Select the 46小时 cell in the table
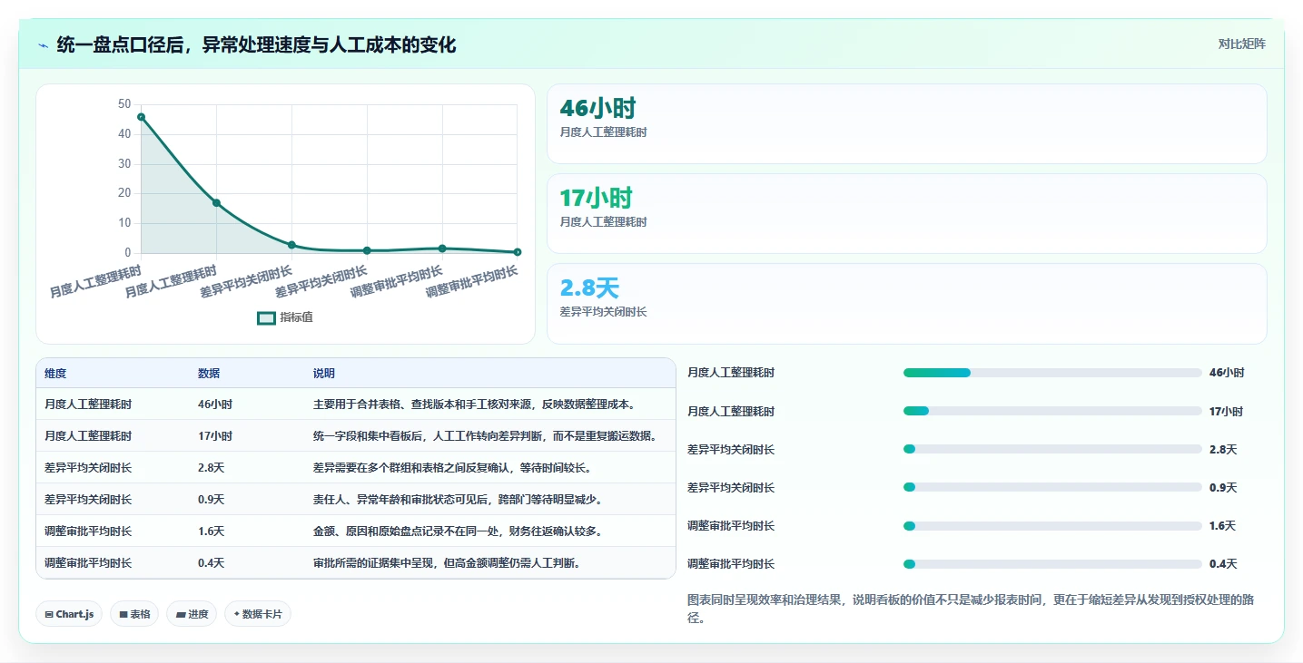1303x663 pixels. point(215,405)
